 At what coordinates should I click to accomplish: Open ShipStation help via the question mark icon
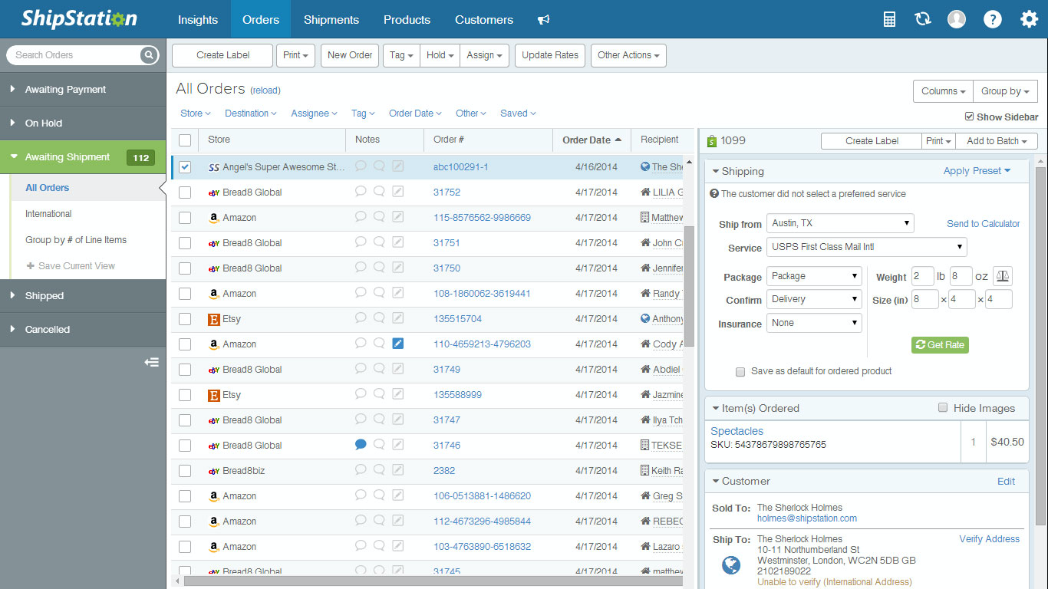click(993, 19)
